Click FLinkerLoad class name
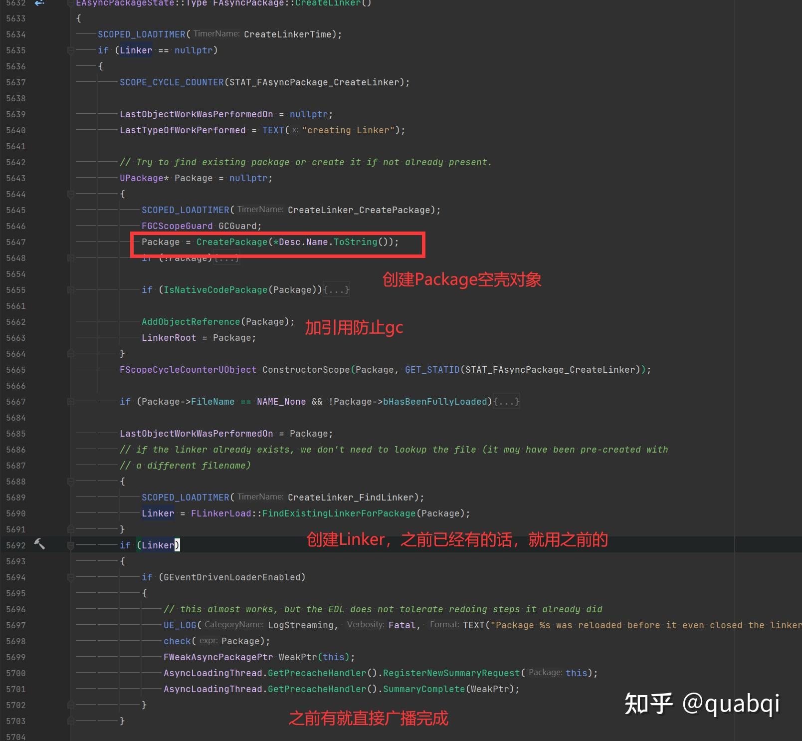The image size is (802, 741). pyautogui.click(x=221, y=513)
